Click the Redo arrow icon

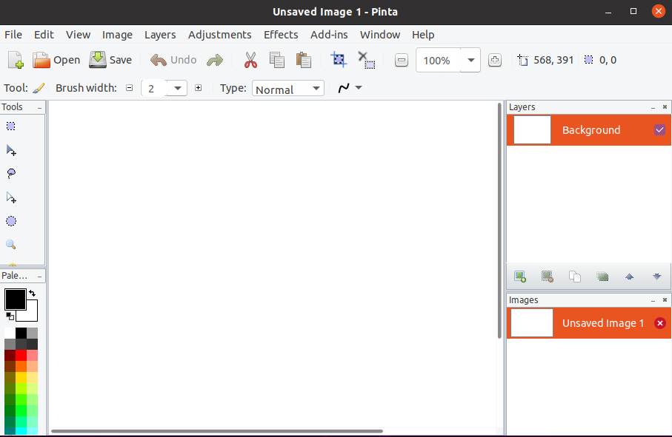[215, 60]
